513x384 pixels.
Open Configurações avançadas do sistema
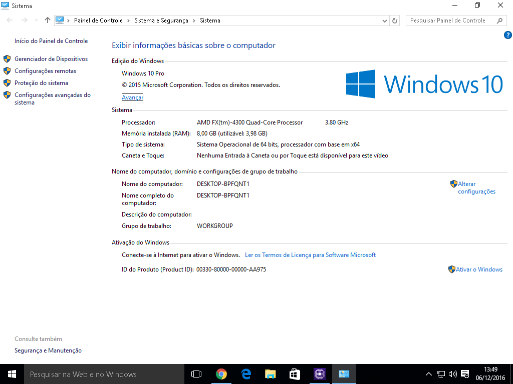[x=52, y=98]
